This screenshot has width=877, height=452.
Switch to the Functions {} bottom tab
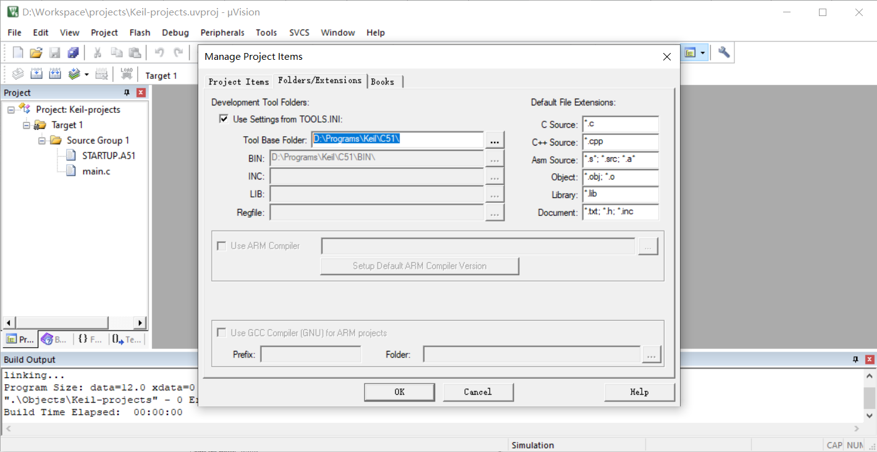[90, 339]
